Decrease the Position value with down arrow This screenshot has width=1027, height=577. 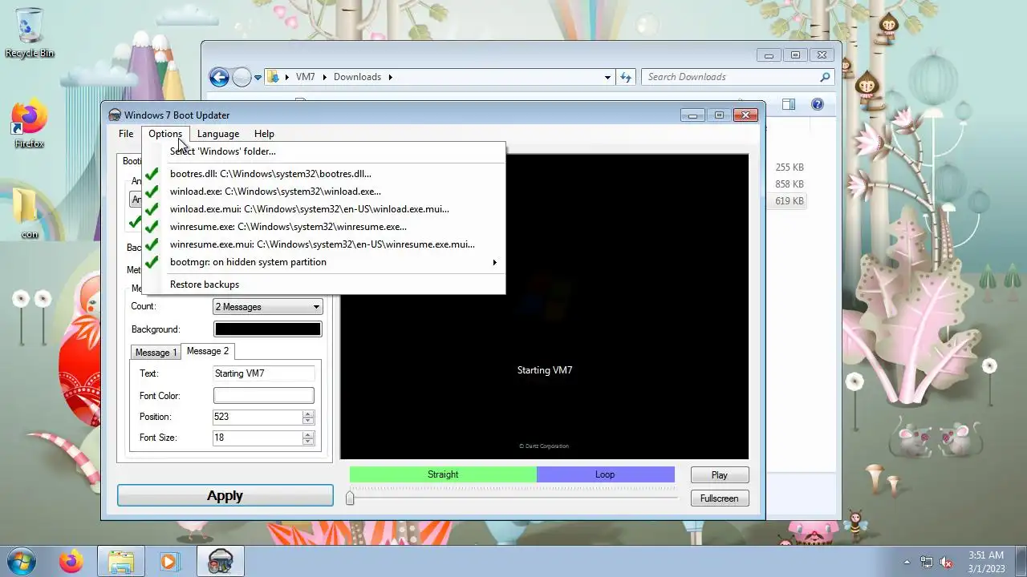[x=308, y=421]
